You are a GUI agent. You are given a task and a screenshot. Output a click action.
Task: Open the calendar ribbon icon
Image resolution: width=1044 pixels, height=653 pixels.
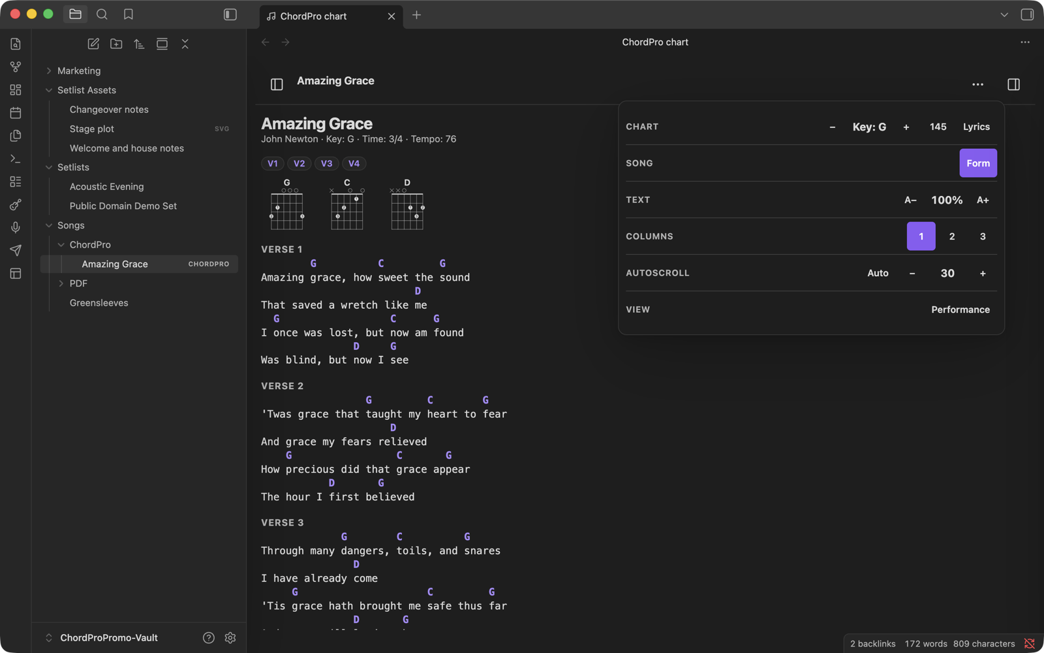point(16,112)
